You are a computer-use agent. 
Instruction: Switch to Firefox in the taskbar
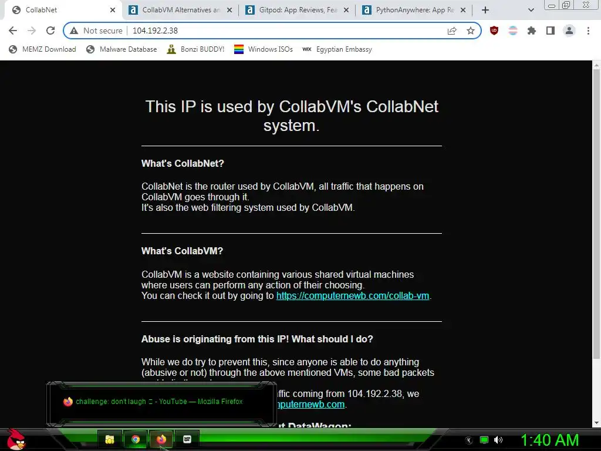[161, 439]
